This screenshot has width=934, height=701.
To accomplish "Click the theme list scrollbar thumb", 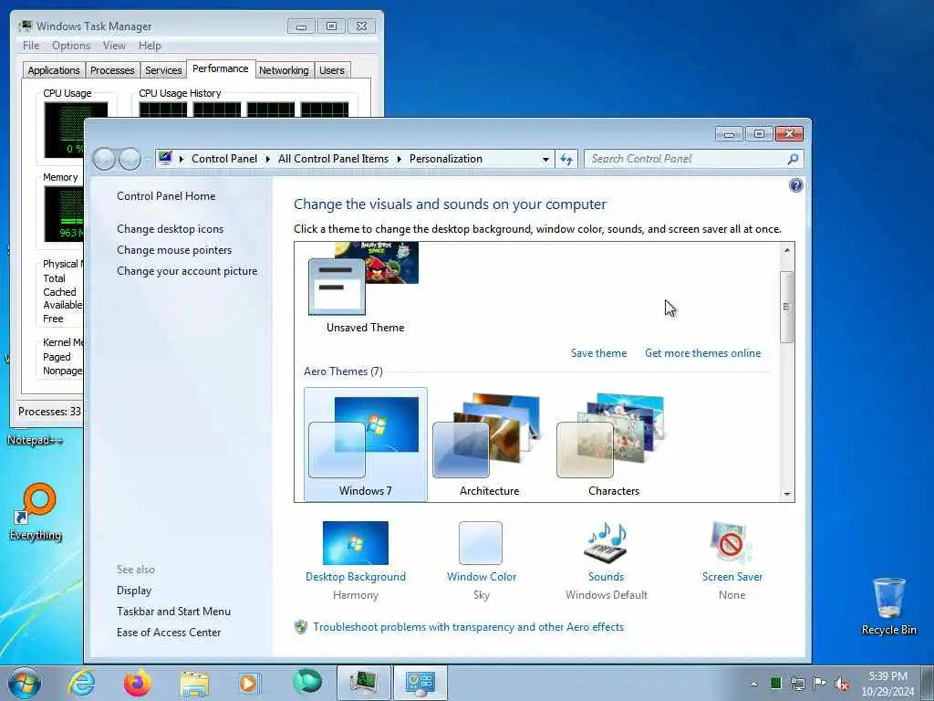I will click(787, 307).
